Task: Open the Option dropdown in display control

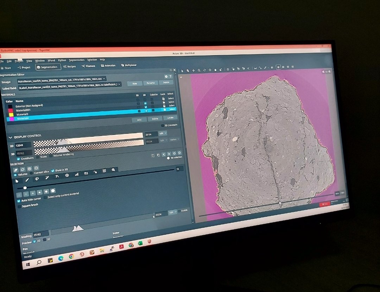Action: 175,139
